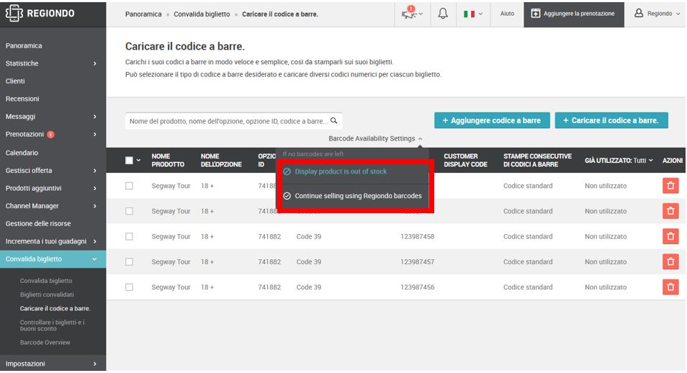Open the Già utilizzato Tutti filter
This screenshot has width=687, height=373.
coord(619,161)
